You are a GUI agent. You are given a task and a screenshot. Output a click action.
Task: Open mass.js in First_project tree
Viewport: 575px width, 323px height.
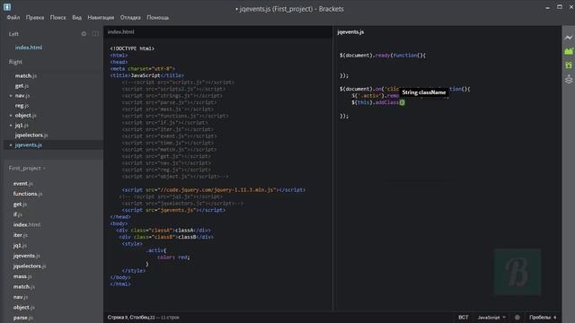pos(22,276)
